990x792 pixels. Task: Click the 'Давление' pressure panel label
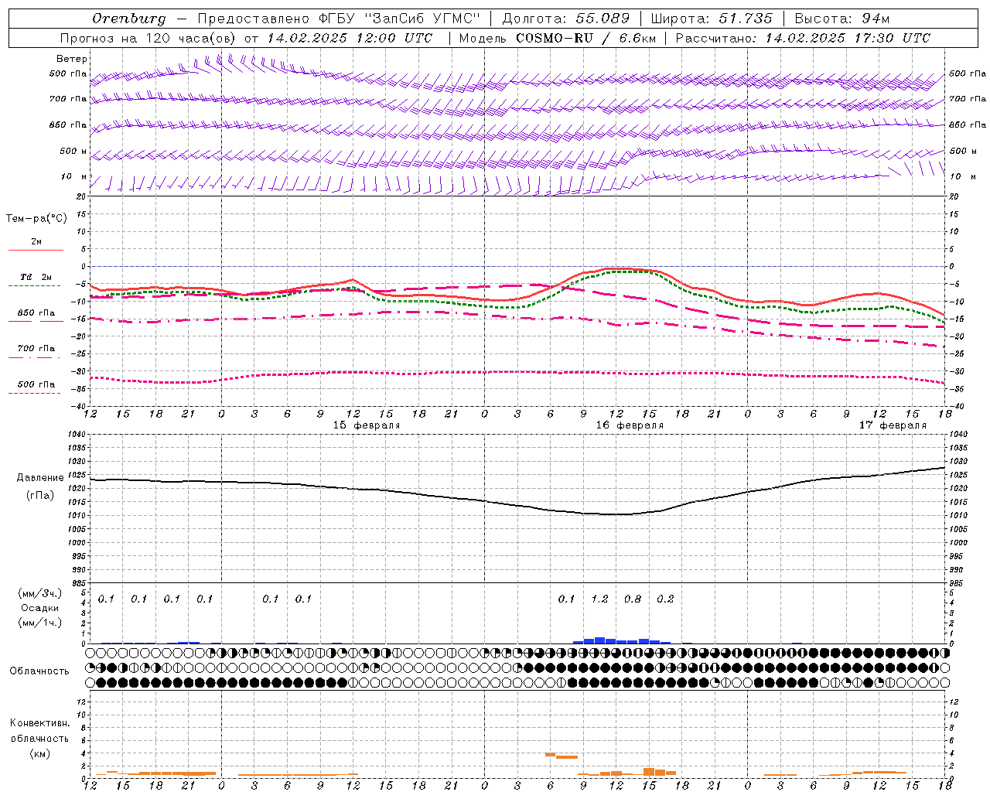tap(40, 478)
